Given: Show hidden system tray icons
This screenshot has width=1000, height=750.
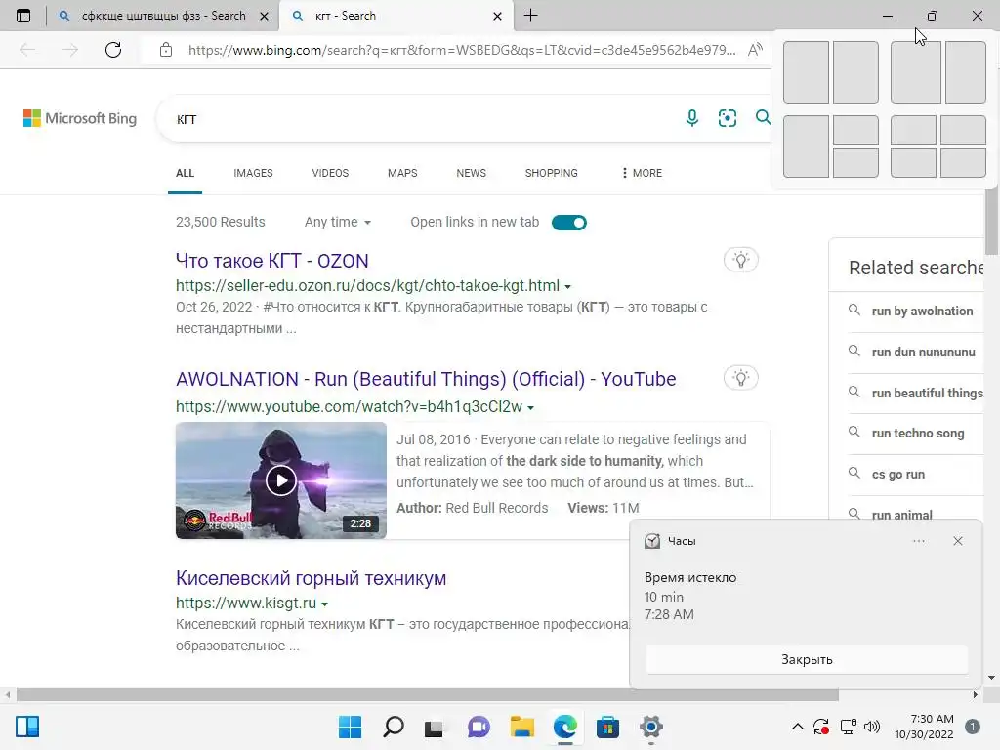Looking at the screenshot, I should (x=797, y=727).
